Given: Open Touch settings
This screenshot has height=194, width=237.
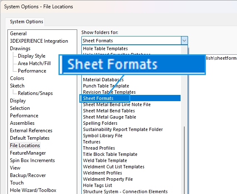Looking at the screenshot, I should click(x=17, y=183).
